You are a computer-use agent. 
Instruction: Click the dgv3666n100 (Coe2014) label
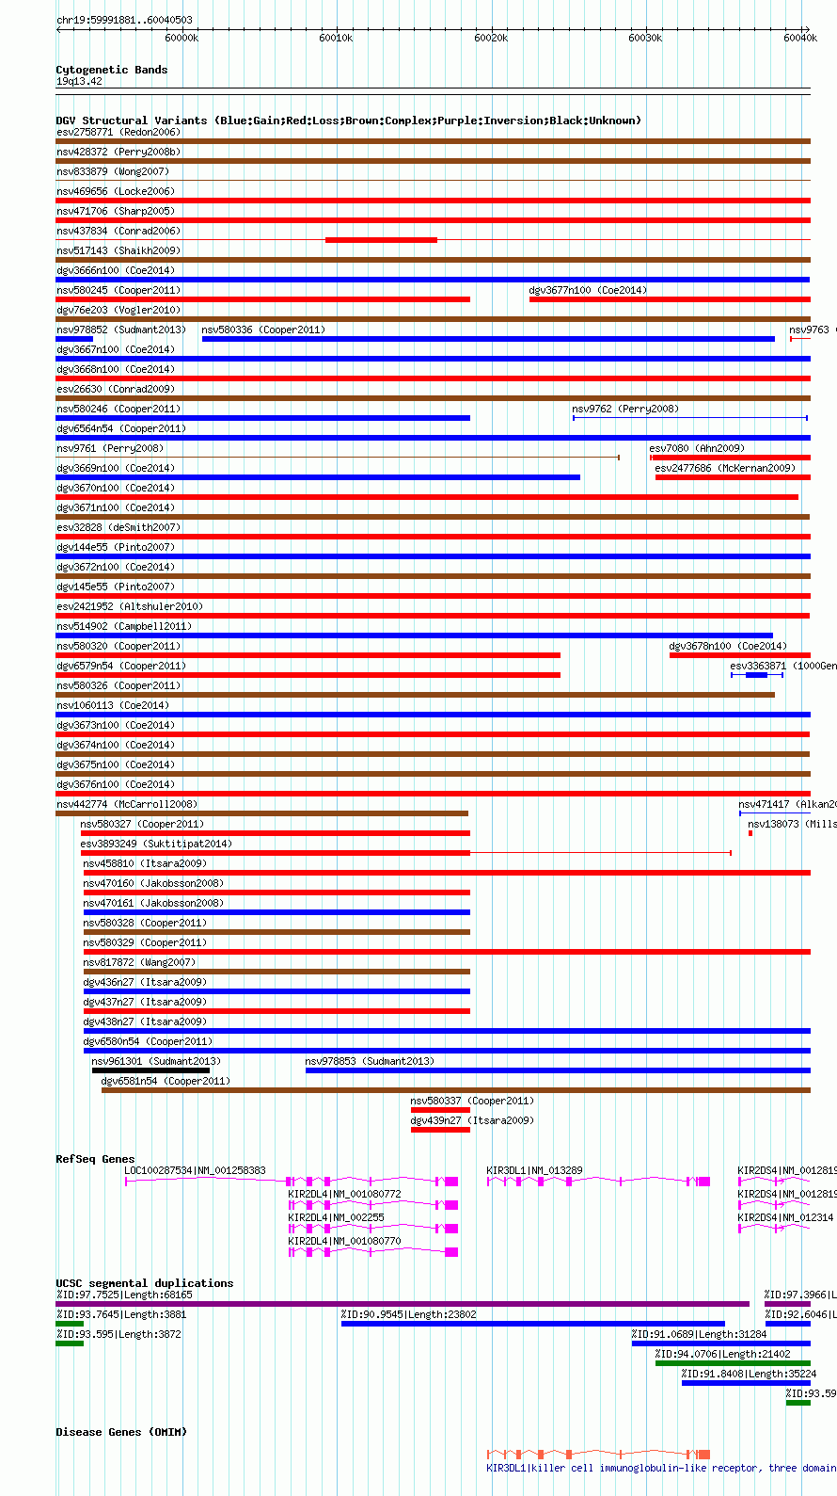[115, 270]
